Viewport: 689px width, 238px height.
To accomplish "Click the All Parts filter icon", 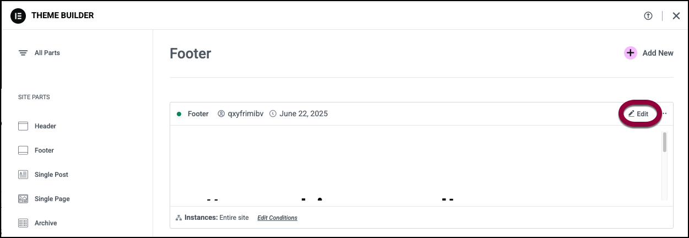I will [x=23, y=53].
